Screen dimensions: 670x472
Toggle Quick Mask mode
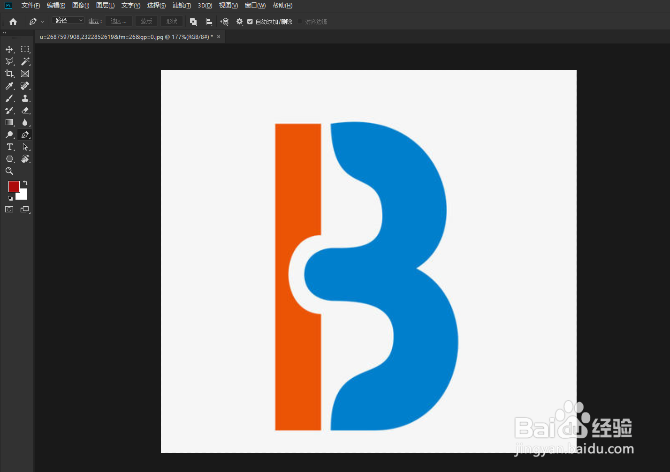(9, 210)
